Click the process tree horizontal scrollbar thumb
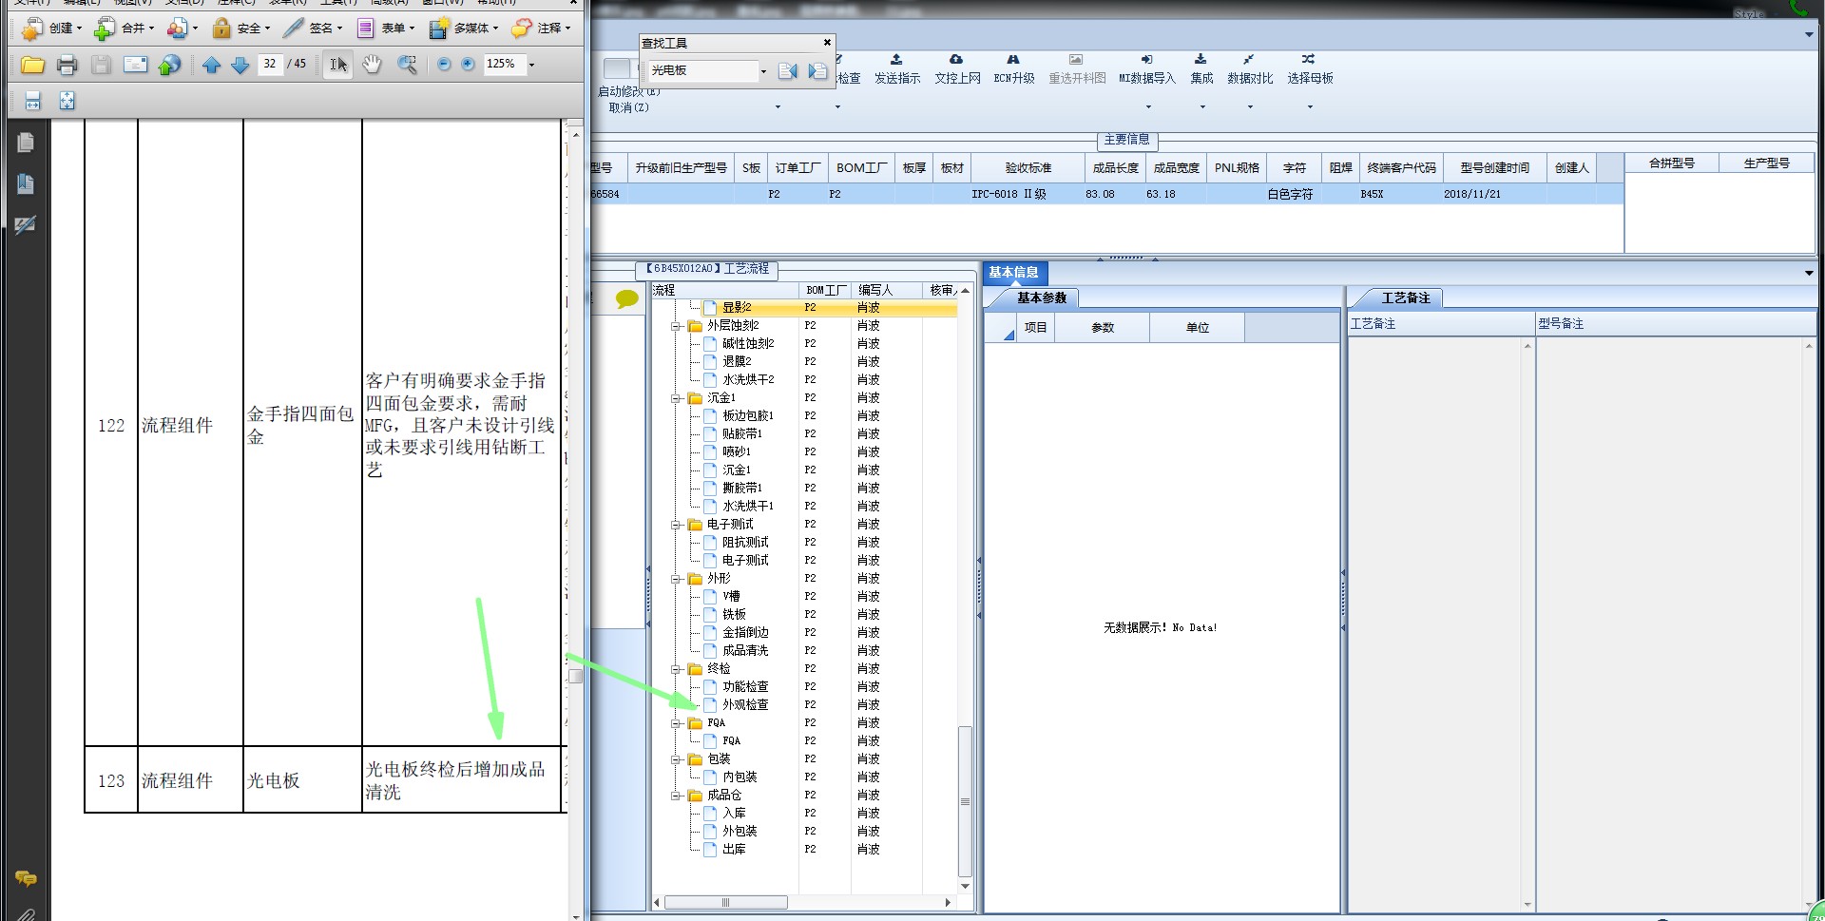The width and height of the screenshot is (1825, 921). pos(725,902)
